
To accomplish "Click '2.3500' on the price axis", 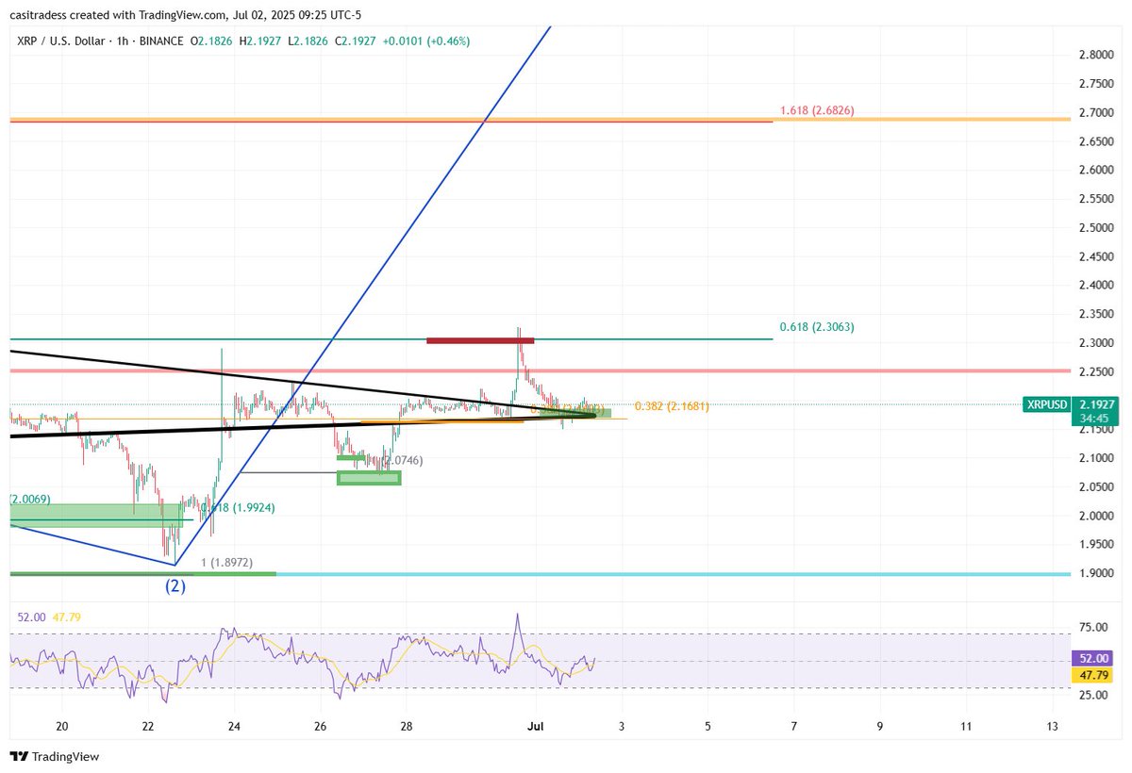I will coord(1095,315).
